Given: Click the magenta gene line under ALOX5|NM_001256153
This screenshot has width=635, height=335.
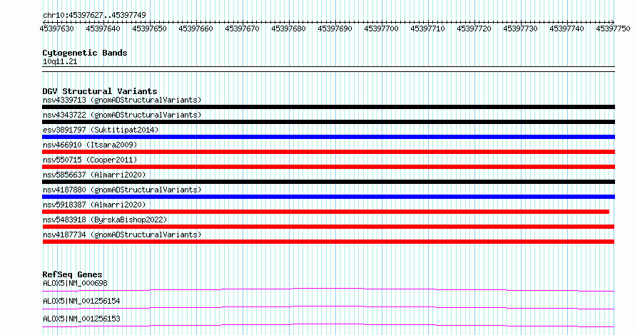Looking at the screenshot, I should [x=328, y=325].
